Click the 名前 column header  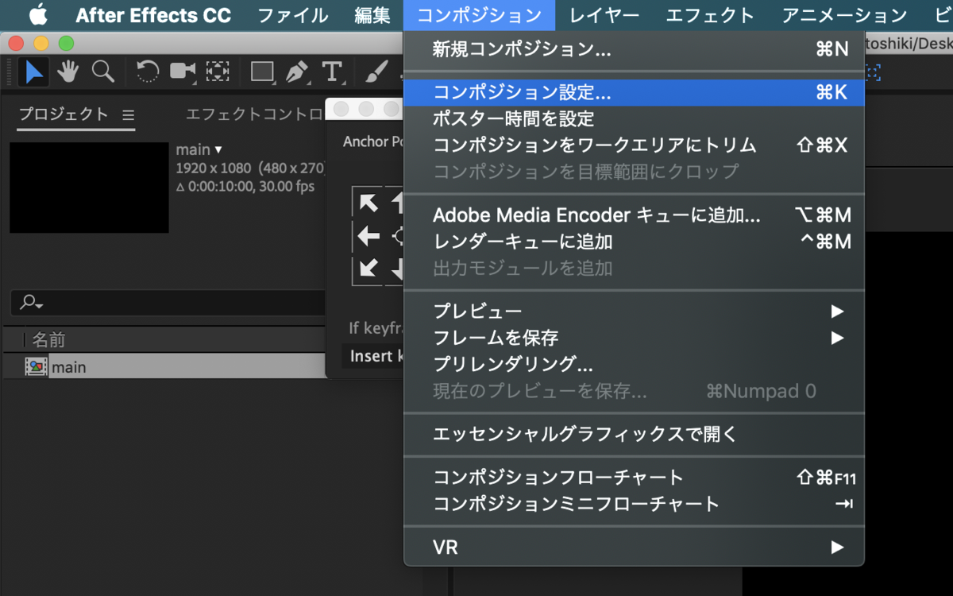(48, 340)
